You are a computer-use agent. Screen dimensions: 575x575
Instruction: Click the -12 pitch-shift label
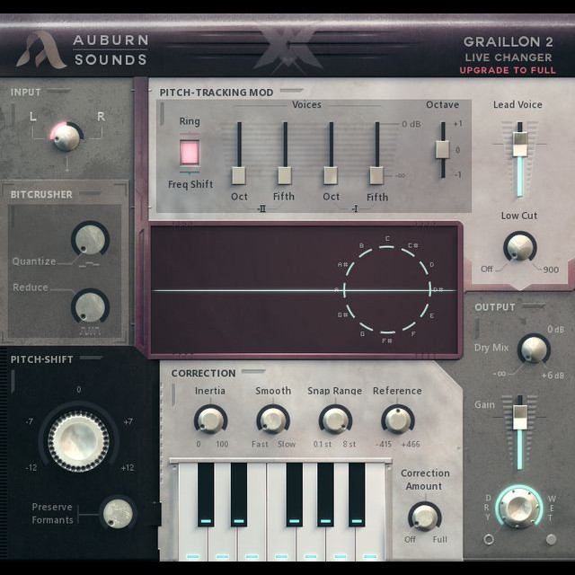(x=31, y=467)
